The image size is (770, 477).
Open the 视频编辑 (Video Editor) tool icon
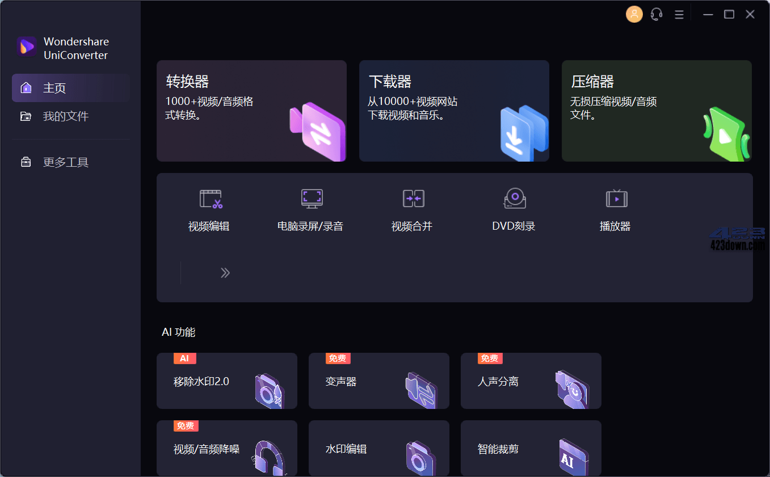click(x=209, y=199)
